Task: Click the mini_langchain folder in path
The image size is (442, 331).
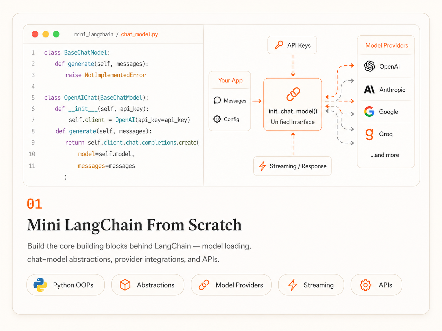Action: click(x=94, y=34)
